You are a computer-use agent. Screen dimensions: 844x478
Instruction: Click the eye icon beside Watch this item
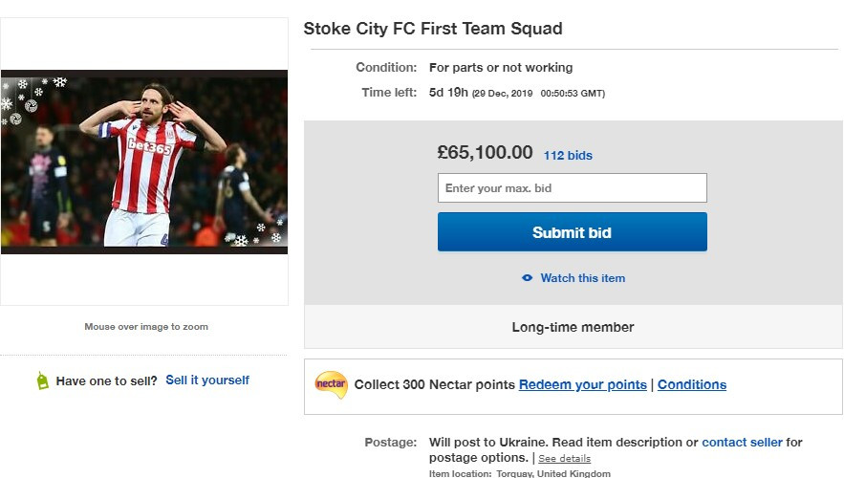pyautogui.click(x=527, y=278)
